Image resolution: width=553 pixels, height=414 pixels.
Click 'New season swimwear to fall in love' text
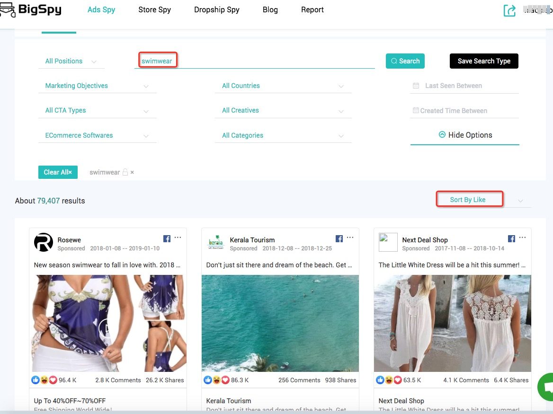click(107, 265)
